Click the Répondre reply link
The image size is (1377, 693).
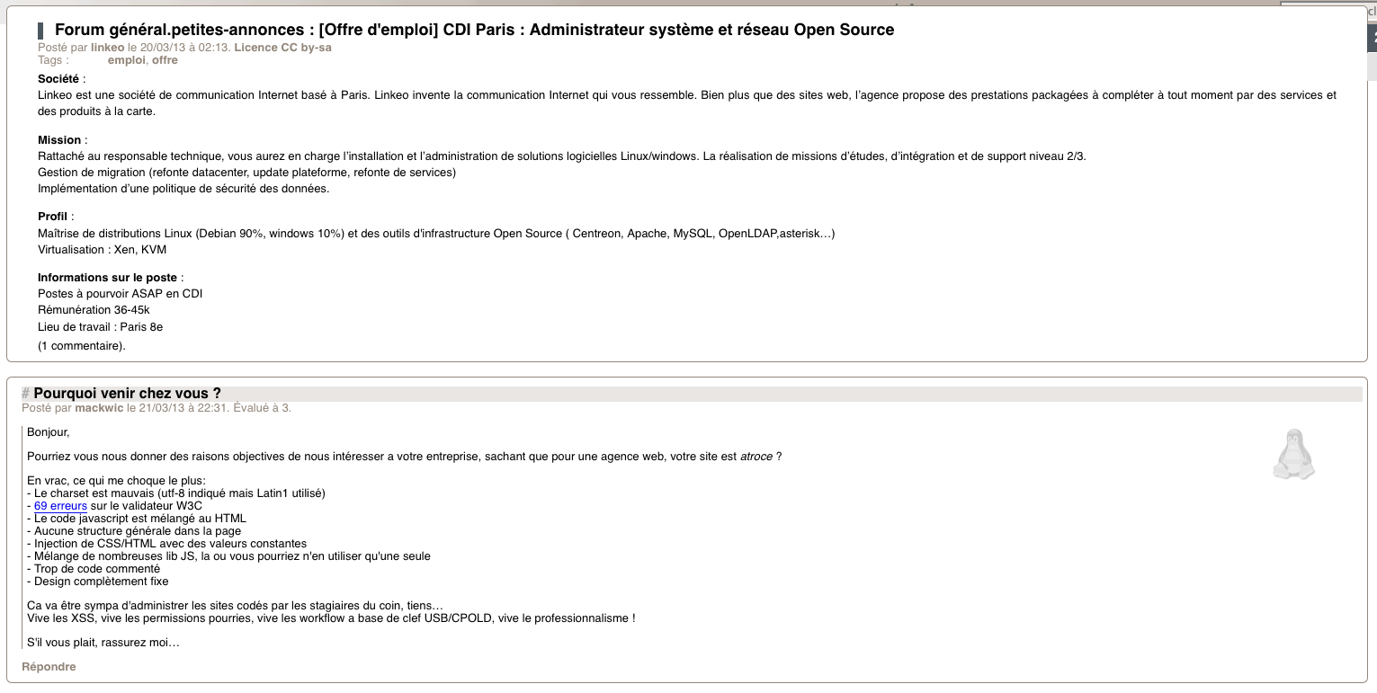coord(49,667)
